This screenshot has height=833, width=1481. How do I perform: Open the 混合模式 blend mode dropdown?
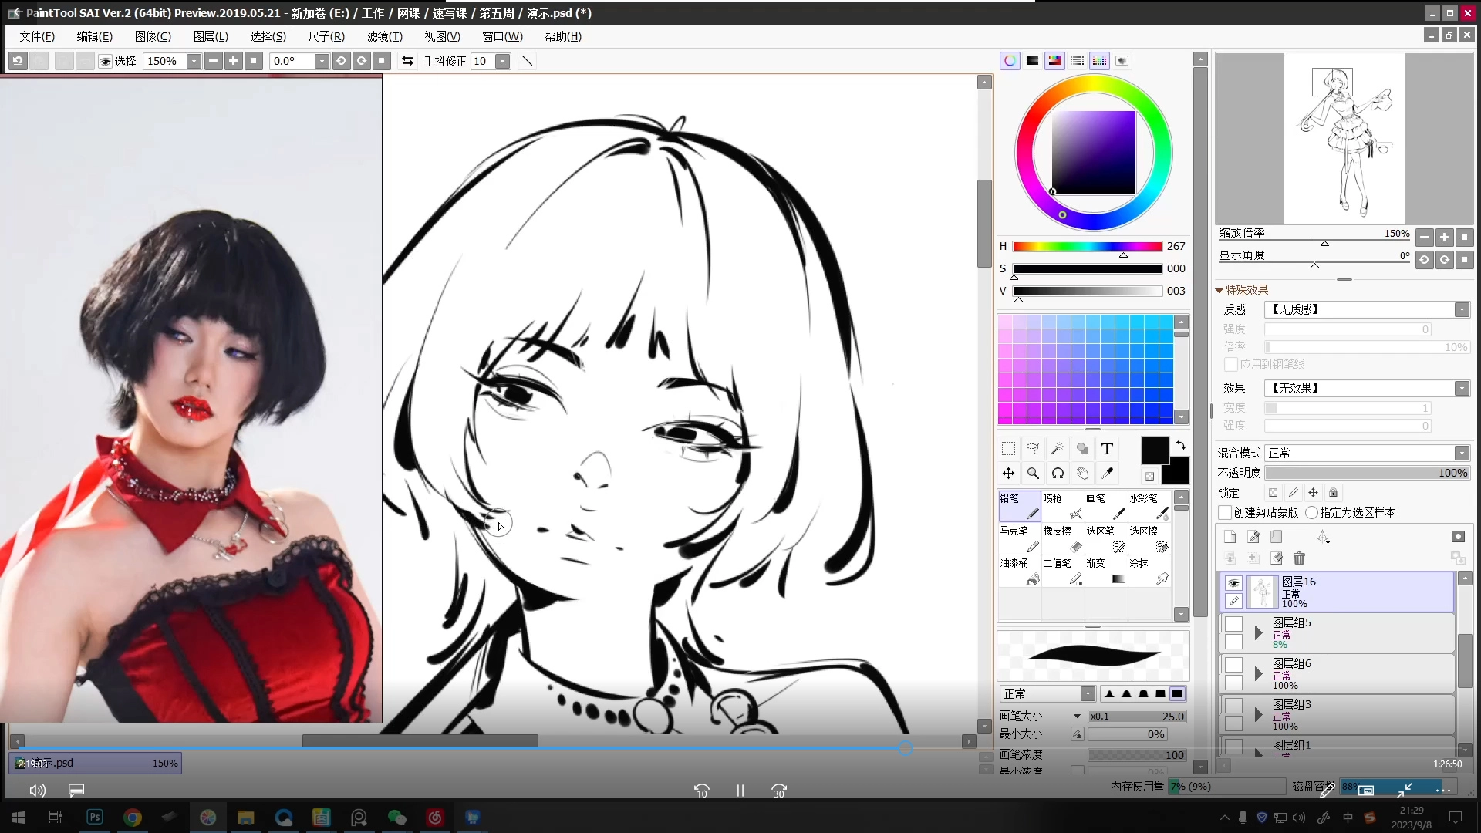pos(1462,454)
